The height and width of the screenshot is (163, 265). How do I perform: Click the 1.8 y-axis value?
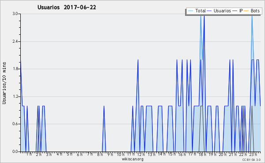click(15, 69)
